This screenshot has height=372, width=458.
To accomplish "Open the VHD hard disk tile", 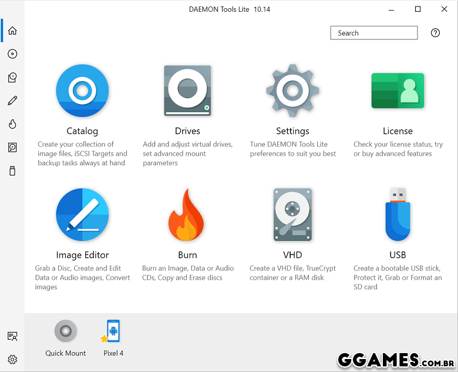I will click(292, 215).
